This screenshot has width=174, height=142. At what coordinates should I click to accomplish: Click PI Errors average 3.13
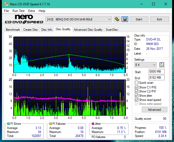38,128
